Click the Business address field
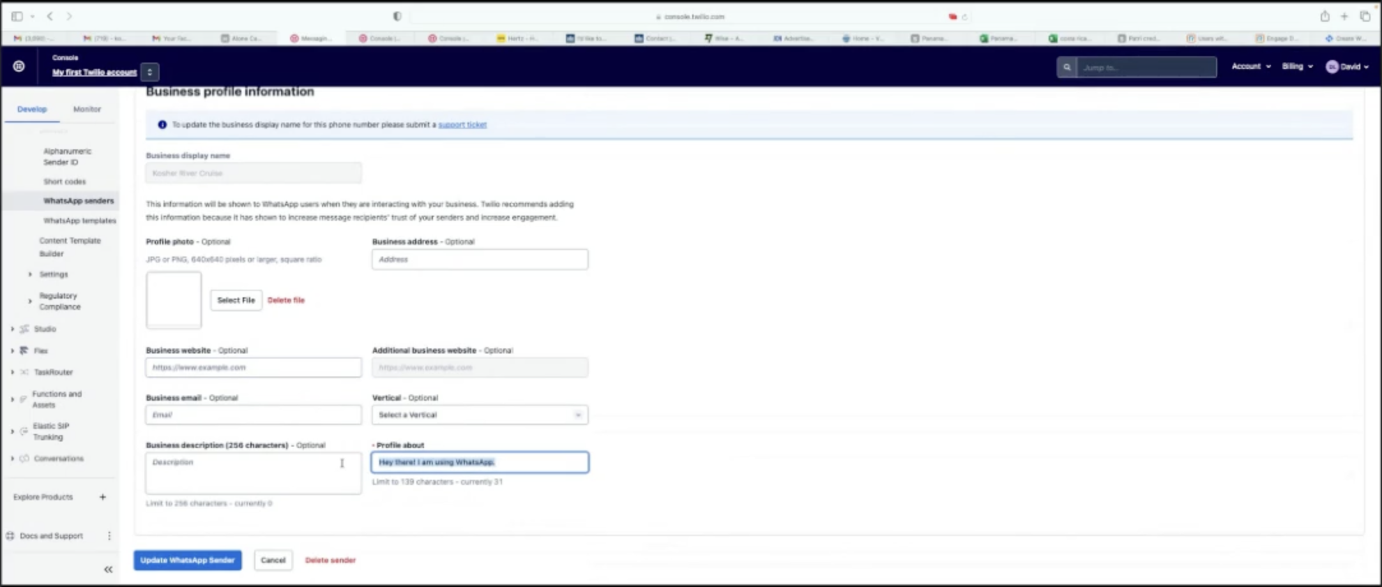 tap(480, 259)
